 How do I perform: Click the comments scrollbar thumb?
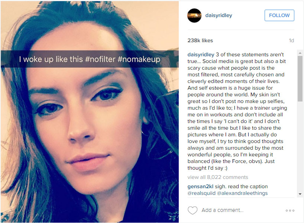coord(300,79)
